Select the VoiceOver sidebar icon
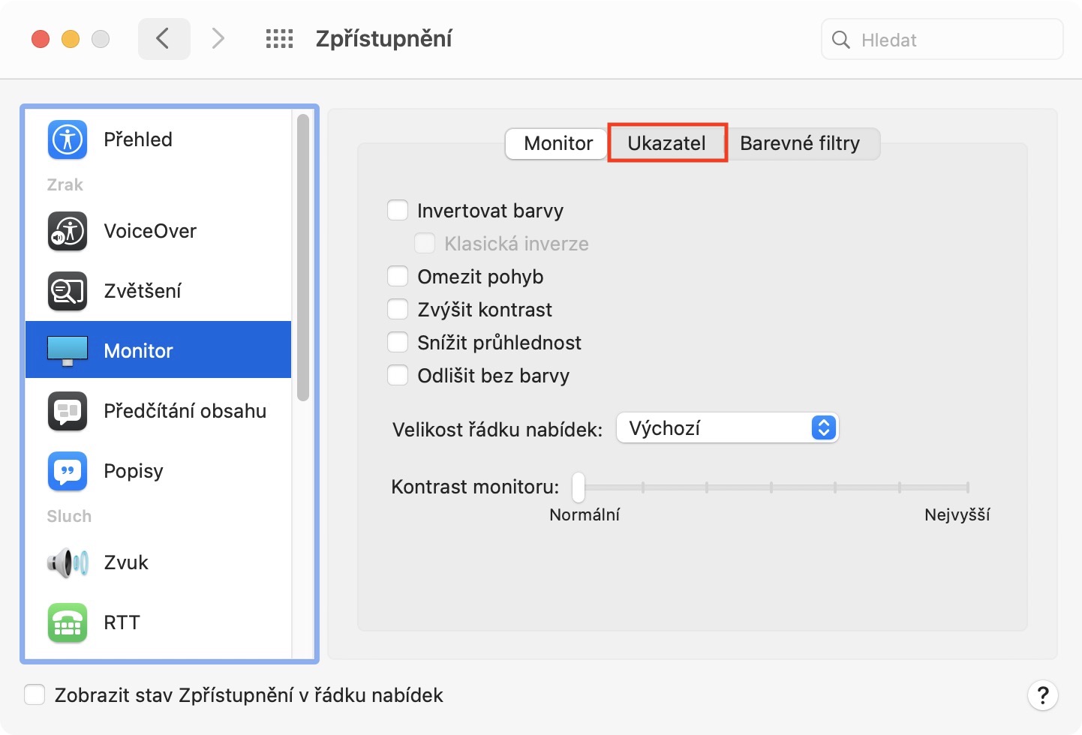Image resolution: width=1082 pixels, height=735 pixels. 68,231
